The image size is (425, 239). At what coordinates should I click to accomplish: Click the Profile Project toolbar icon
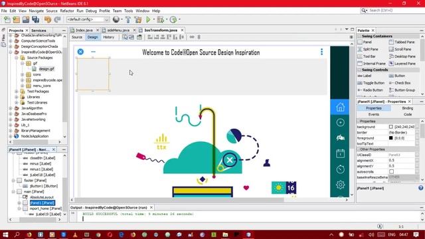pos(173,19)
